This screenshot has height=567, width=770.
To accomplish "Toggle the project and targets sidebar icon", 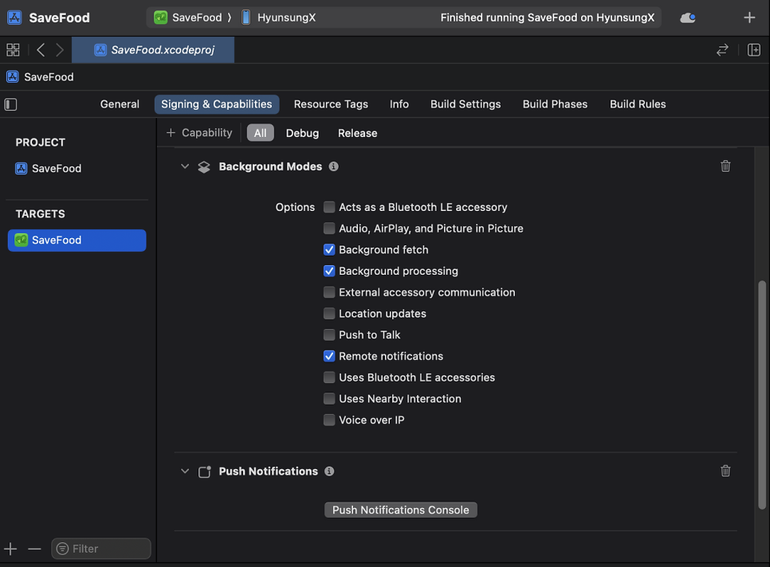I will [x=11, y=104].
